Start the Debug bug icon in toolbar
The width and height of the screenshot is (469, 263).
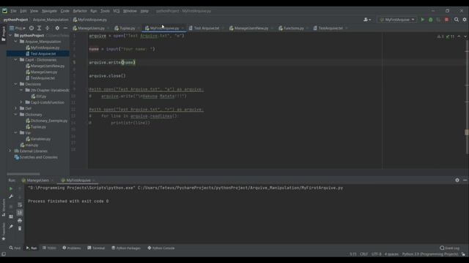(x=431, y=20)
